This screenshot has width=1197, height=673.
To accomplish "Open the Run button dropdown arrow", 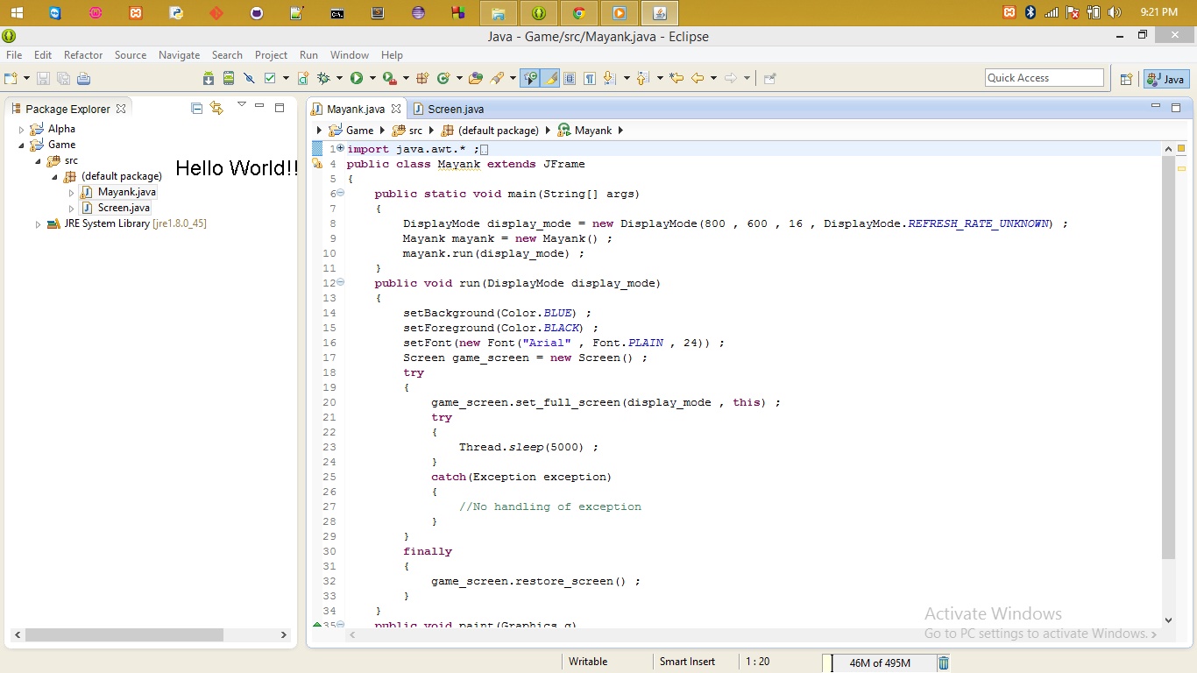I will coord(372,78).
